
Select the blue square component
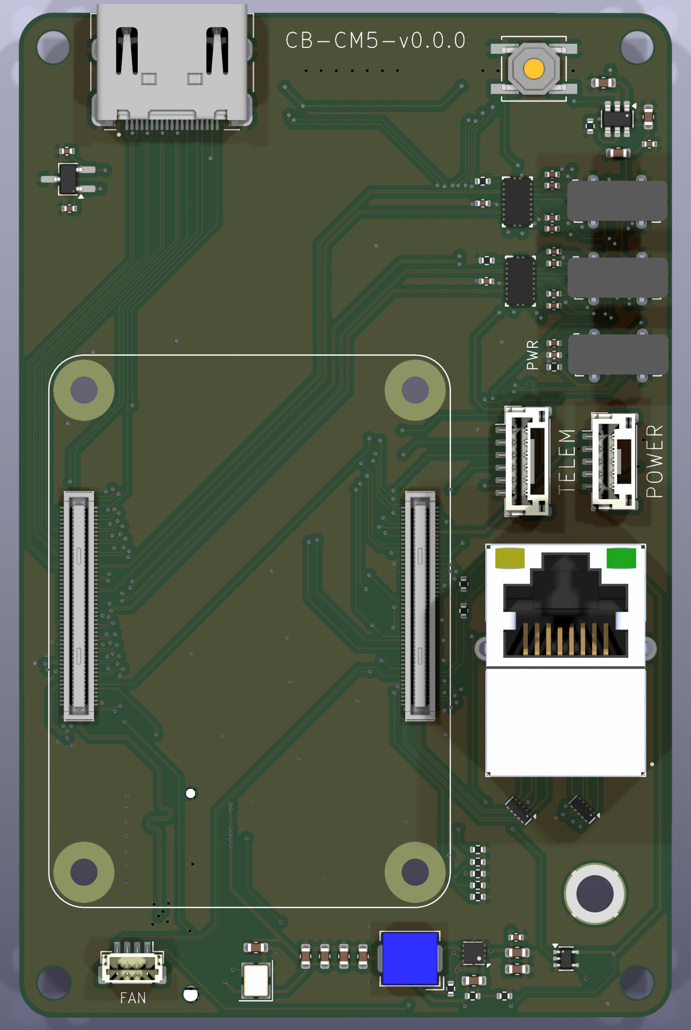click(410, 958)
